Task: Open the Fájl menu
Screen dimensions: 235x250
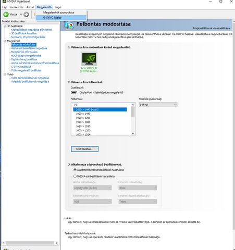Action: tap(4, 7)
